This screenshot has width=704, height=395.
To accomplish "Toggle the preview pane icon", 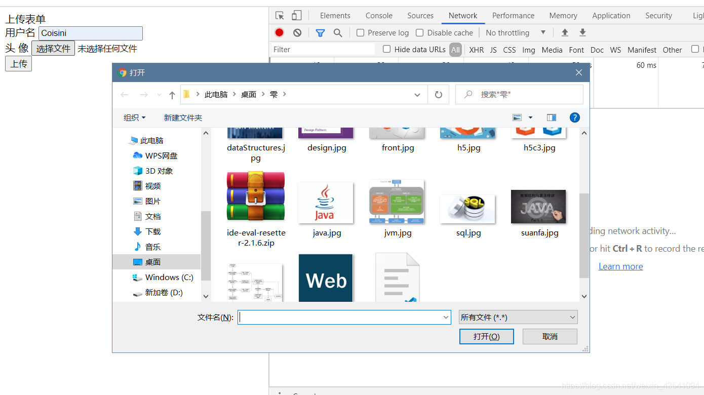I will 552,117.
